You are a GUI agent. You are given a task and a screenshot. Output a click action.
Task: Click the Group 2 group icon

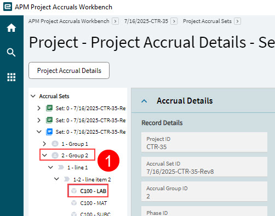(55, 155)
